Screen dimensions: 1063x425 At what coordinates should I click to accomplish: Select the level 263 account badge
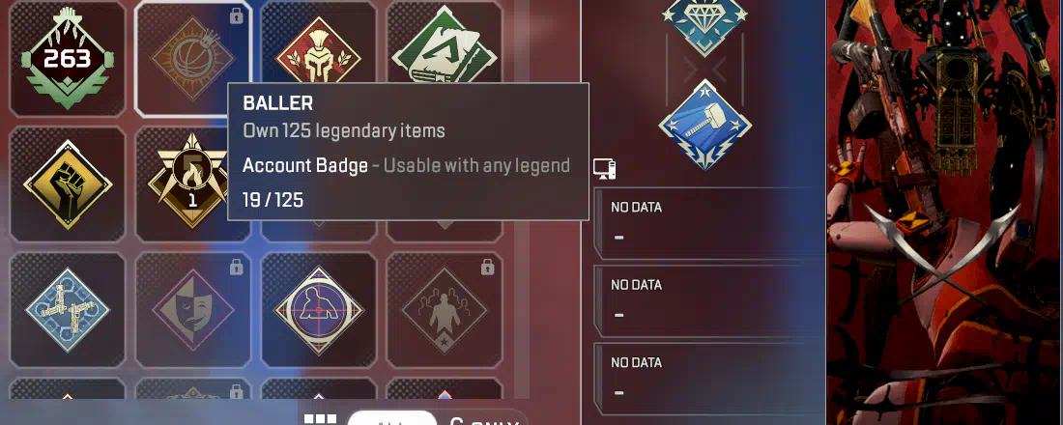point(67,58)
